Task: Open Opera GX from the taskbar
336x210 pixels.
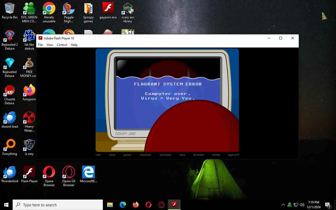Action: [x=161, y=205]
